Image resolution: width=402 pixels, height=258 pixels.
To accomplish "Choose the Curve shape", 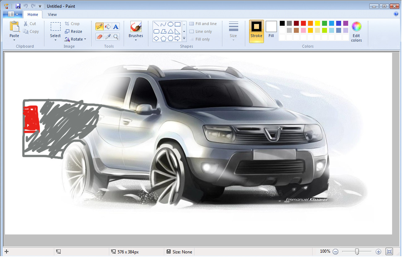I will coord(163,24).
